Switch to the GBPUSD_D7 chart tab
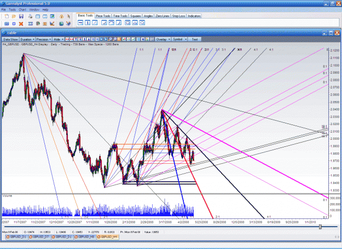Image resolution: width=342 pixels, height=249 pixels. point(40,237)
